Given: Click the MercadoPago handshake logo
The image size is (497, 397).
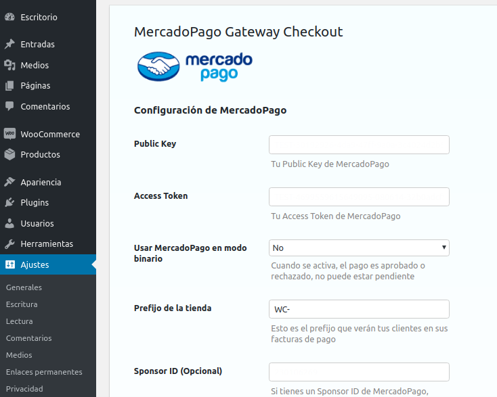Looking at the screenshot, I should pos(158,66).
